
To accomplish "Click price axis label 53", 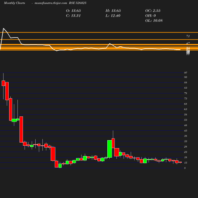I will [x=186, y=120].
